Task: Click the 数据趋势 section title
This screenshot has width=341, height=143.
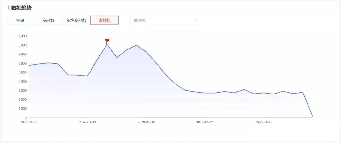Action: point(21,8)
